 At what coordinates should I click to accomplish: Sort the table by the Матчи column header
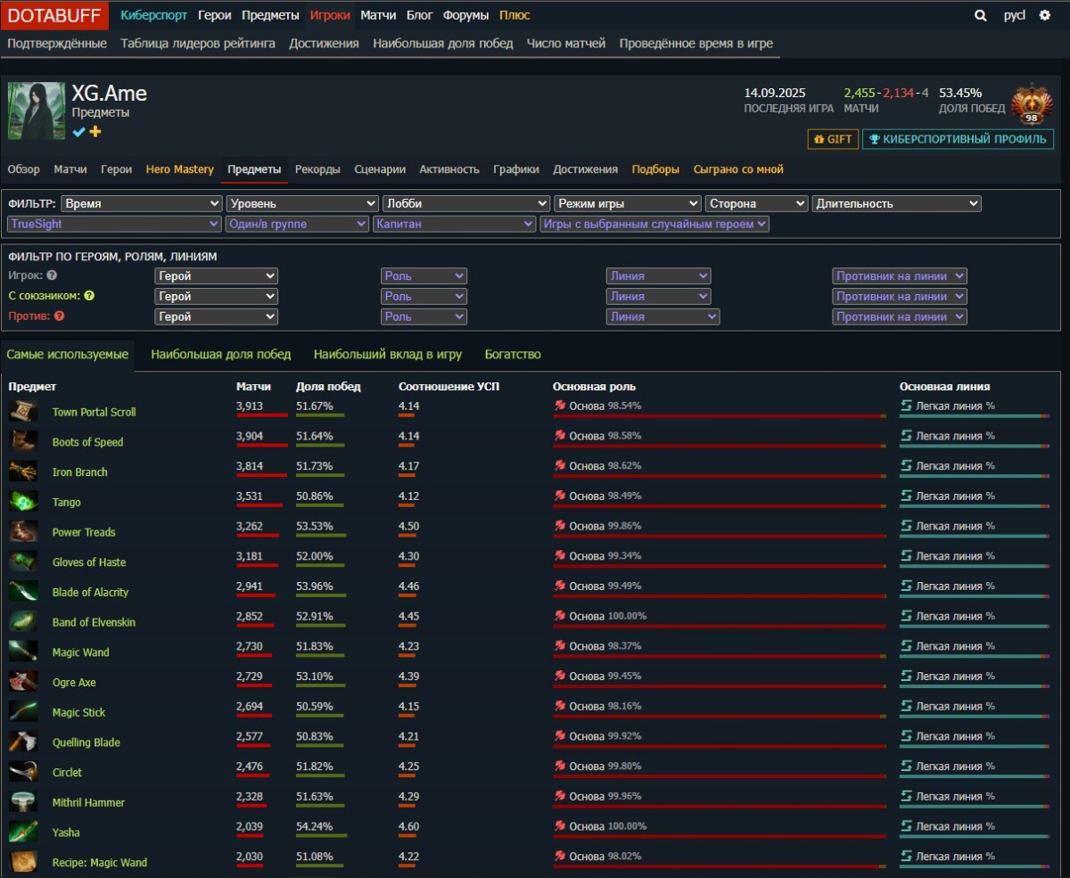click(254, 387)
